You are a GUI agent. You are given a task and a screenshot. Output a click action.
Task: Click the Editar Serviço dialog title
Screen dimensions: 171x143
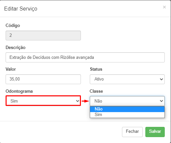point(21,9)
